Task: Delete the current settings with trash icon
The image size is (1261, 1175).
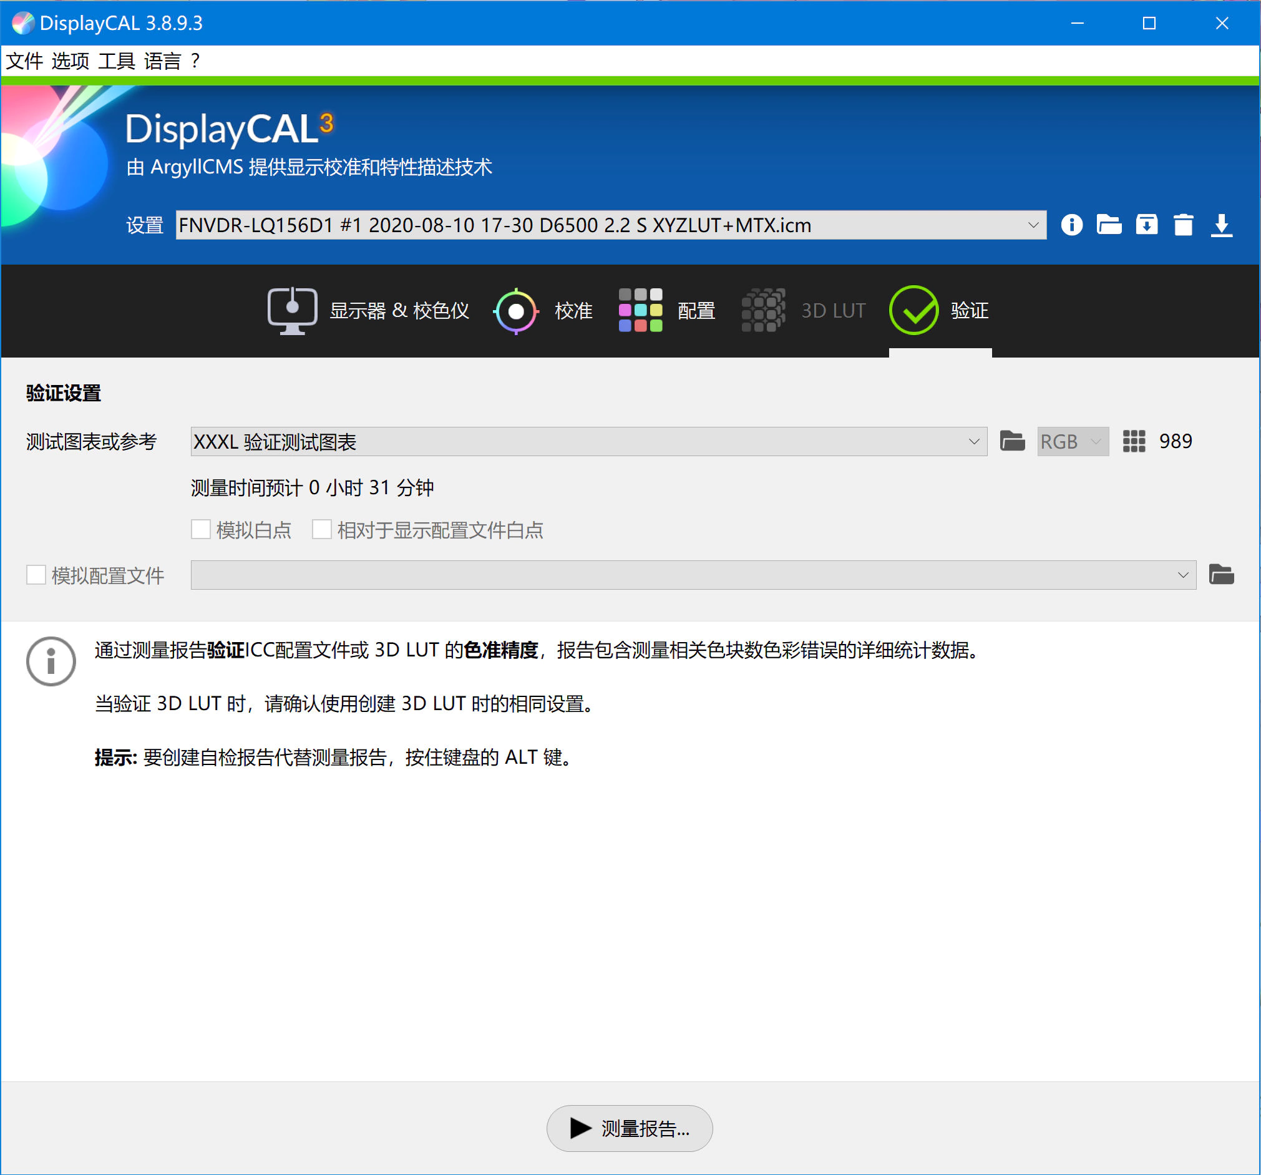Action: [x=1183, y=225]
